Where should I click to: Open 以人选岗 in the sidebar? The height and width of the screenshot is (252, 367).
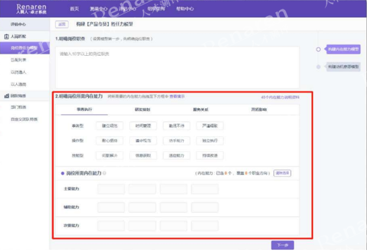18,84
